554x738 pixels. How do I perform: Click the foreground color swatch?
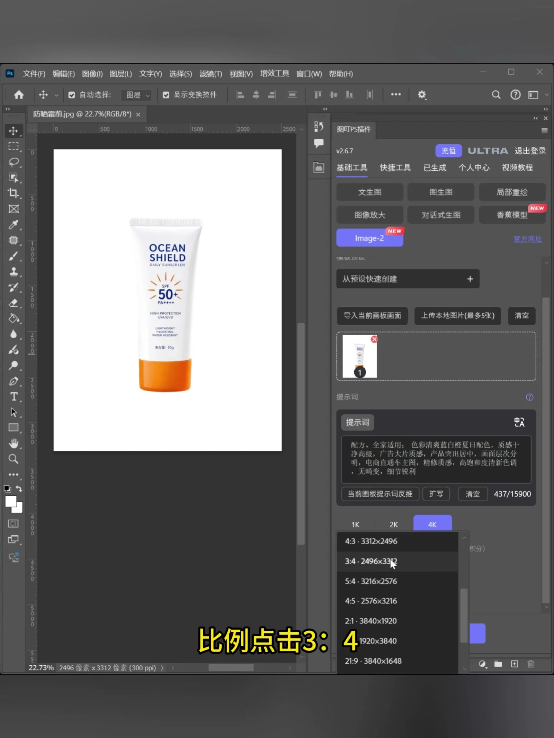tap(11, 502)
